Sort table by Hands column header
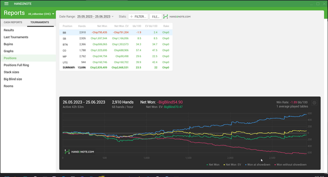 (x=82, y=26)
